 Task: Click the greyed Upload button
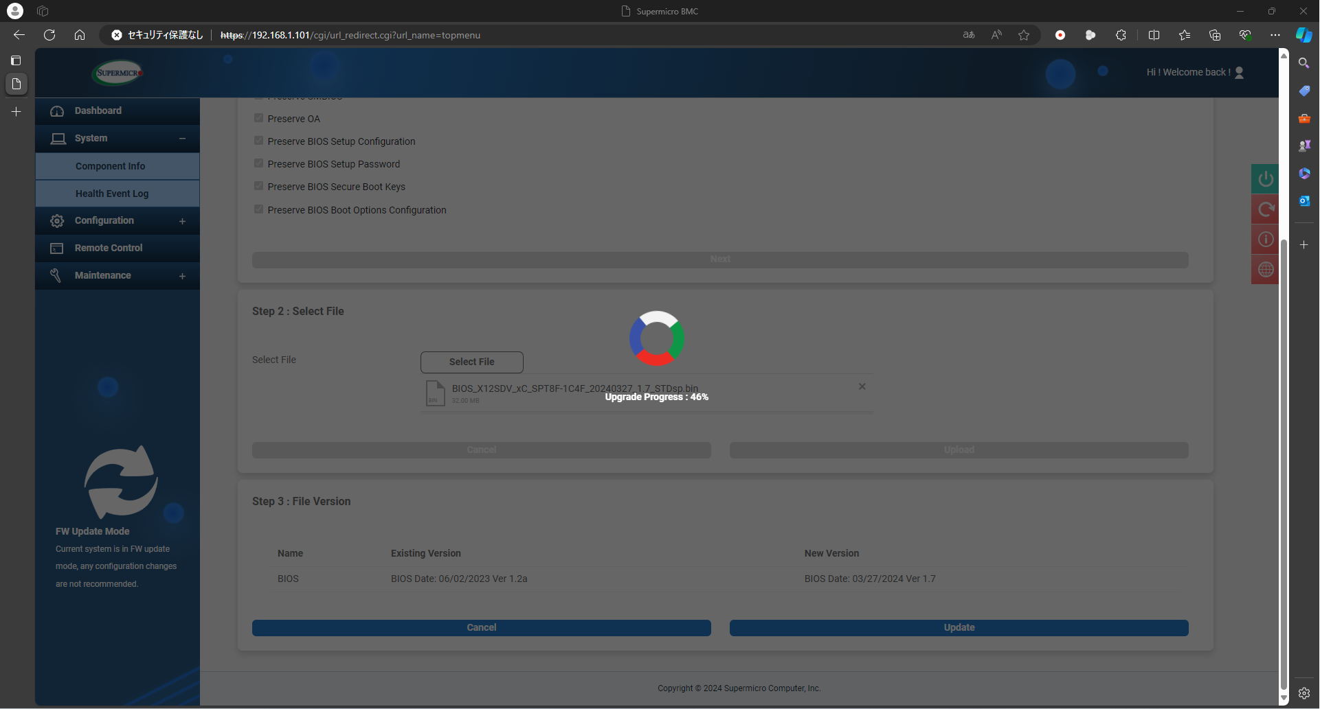959,450
